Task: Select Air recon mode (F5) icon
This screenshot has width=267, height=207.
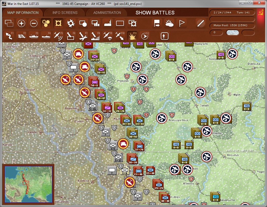Action: point(58,36)
